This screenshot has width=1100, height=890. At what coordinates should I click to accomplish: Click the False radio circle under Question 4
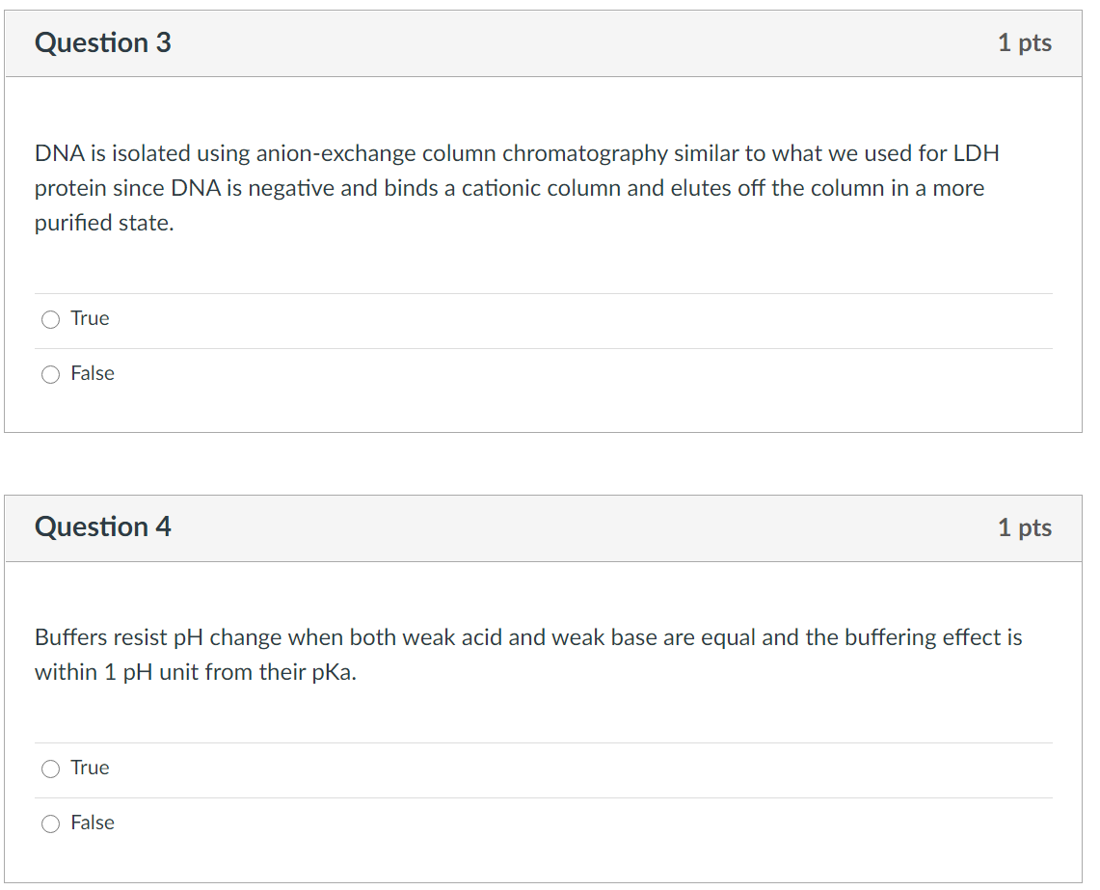tap(50, 823)
